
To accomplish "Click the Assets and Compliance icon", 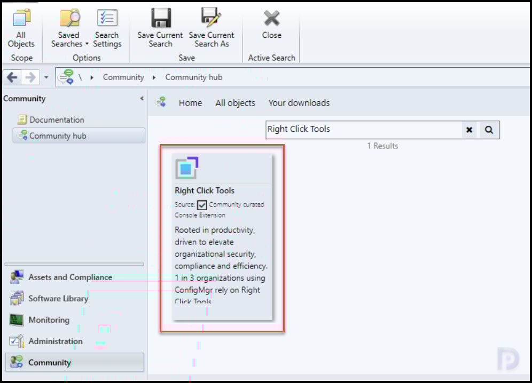I will 17,277.
